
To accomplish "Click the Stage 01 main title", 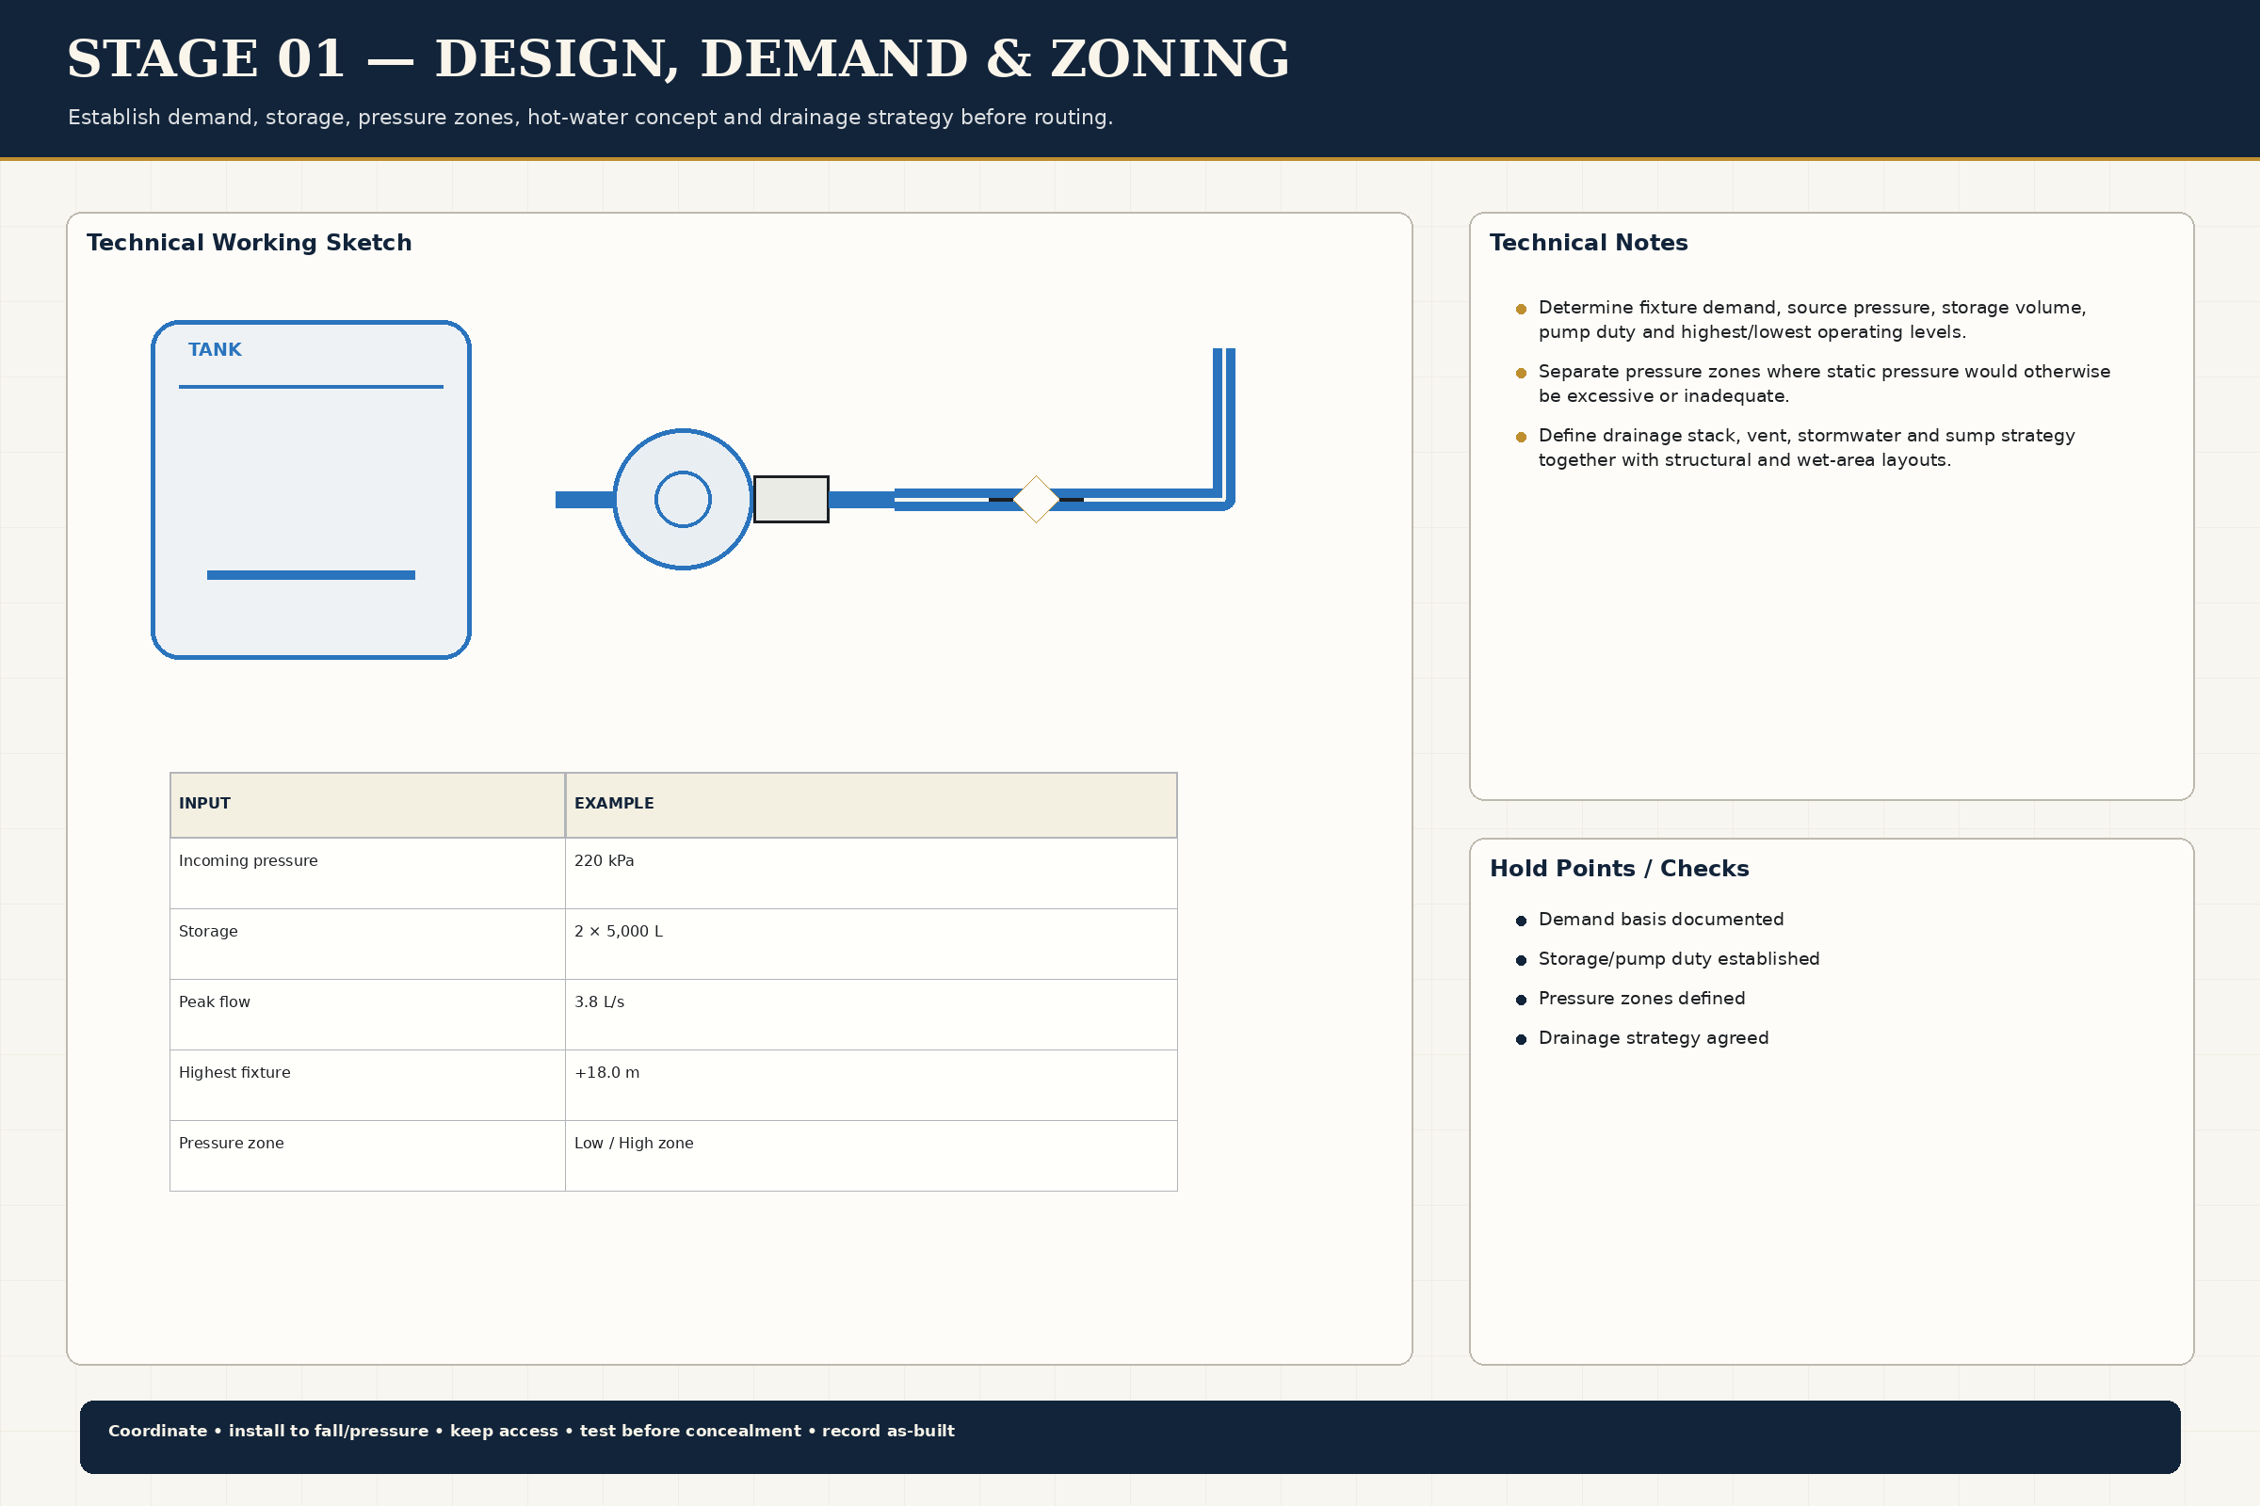I will [677, 58].
